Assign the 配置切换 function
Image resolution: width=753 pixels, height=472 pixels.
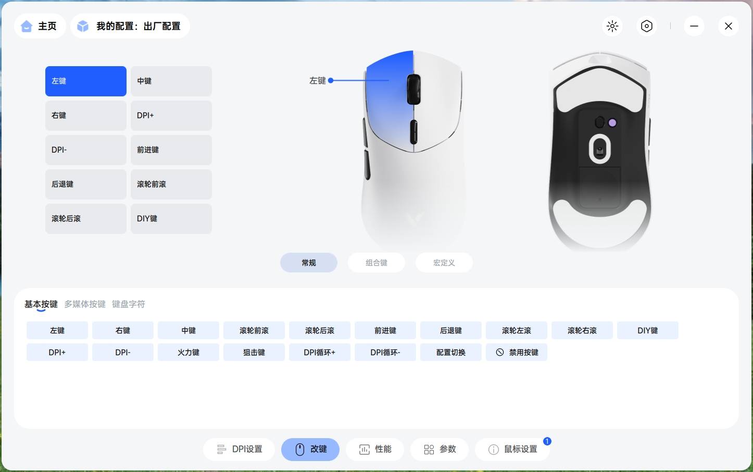pyautogui.click(x=451, y=352)
